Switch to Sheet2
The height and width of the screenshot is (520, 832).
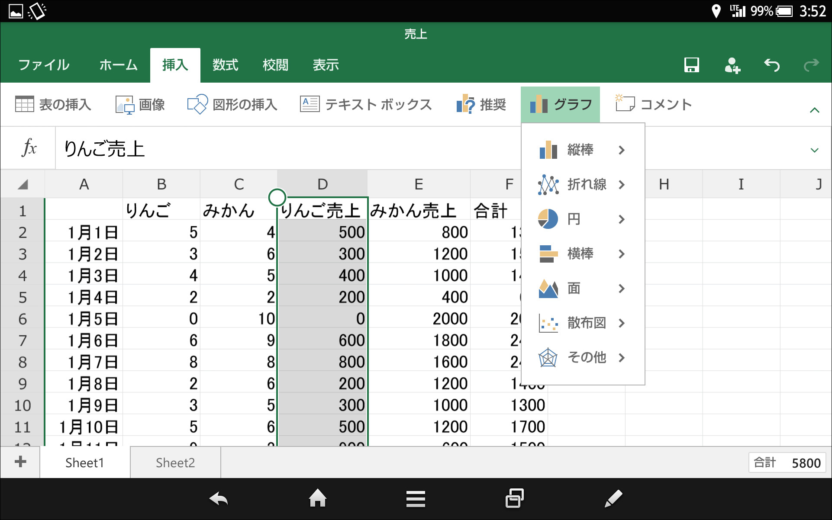[175, 462]
